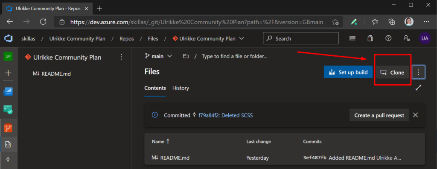Open the browser profile picture
The image size is (437, 169).
pyautogui.click(x=409, y=22)
